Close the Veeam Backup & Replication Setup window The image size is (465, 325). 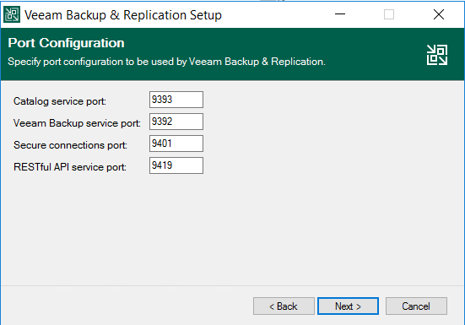(x=439, y=14)
